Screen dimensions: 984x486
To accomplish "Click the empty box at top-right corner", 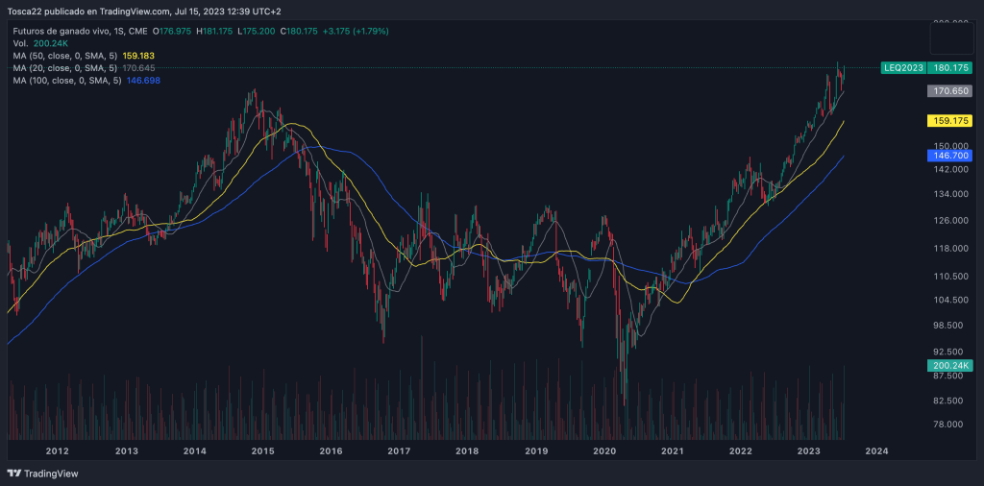I will click(950, 40).
